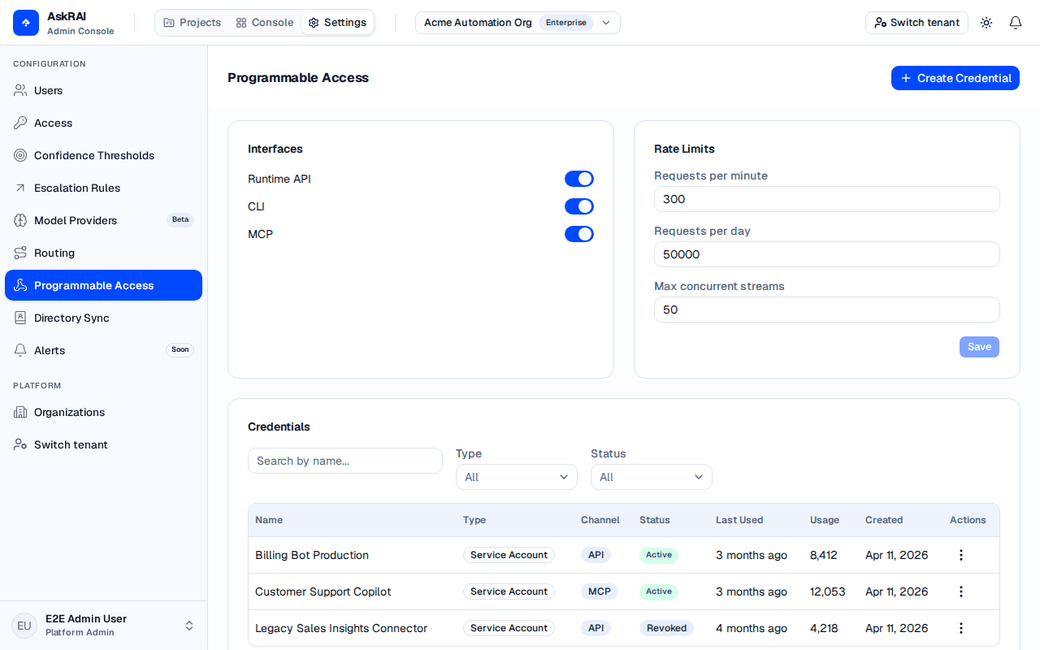Click the Routing icon in sidebar
This screenshot has height=650, width=1040.
20,253
